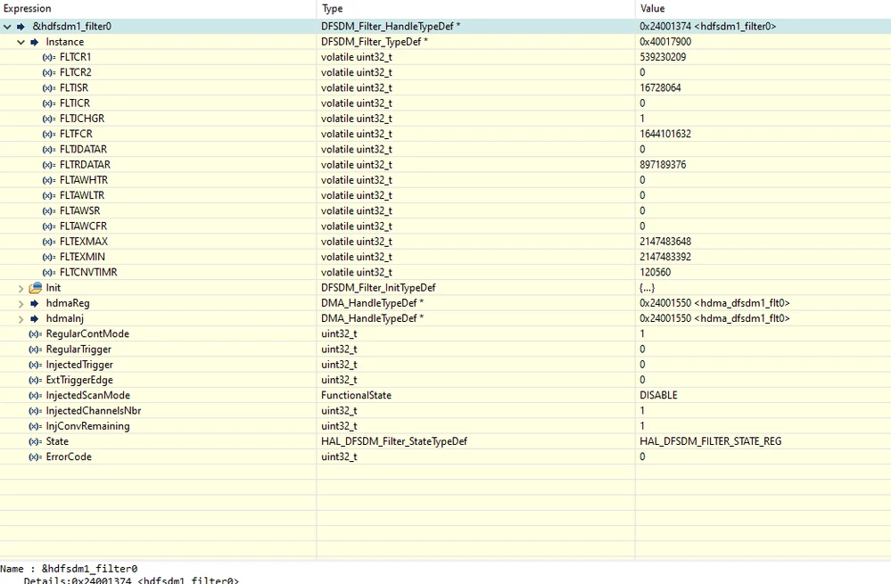
Task: Click the InjectedScanMode value DISABLE
Action: click(658, 395)
